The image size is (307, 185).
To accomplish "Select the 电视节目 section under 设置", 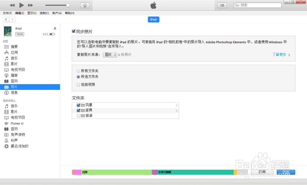I will click(17, 69).
